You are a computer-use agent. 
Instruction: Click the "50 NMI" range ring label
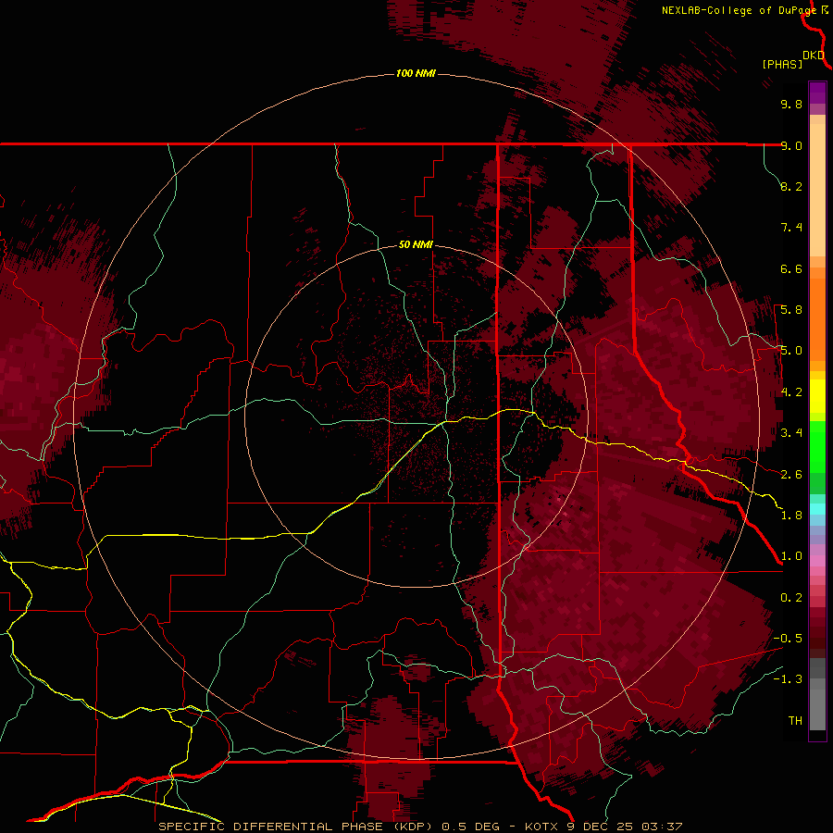click(416, 244)
